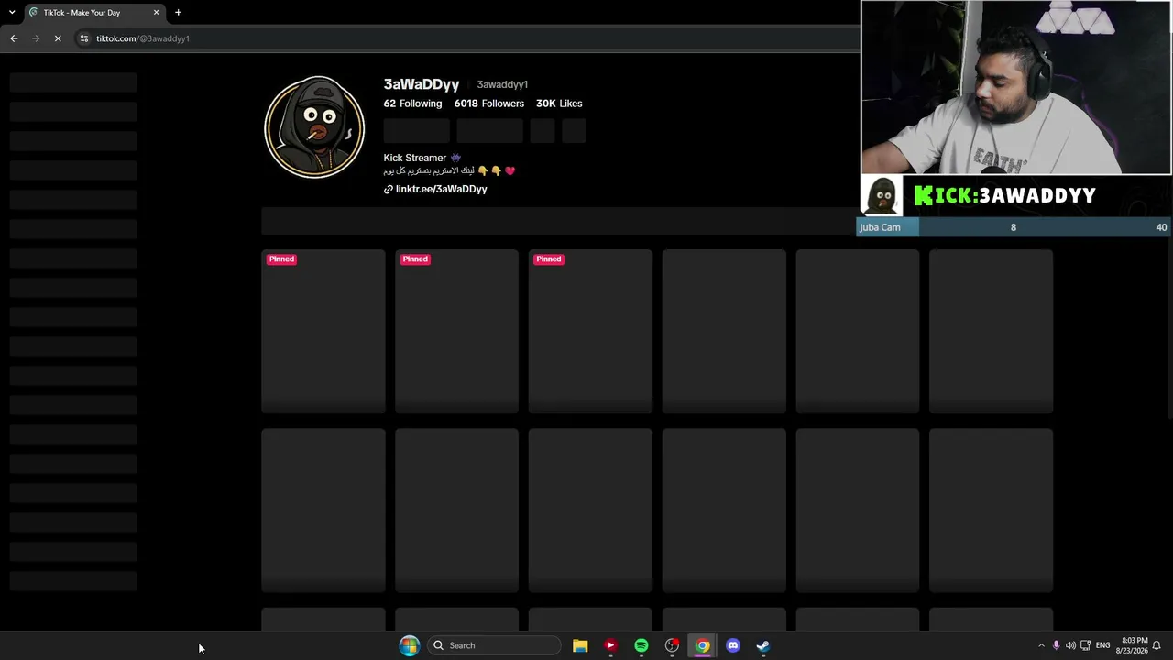The width and height of the screenshot is (1173, 660).
Task: Open the network display icon in tray
Action: [1086, 645]
